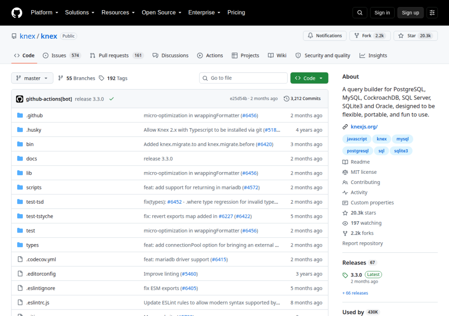Screen dimensions: 449x316
Task: Open the bin folder icon
Action: (x=20, y=144)
